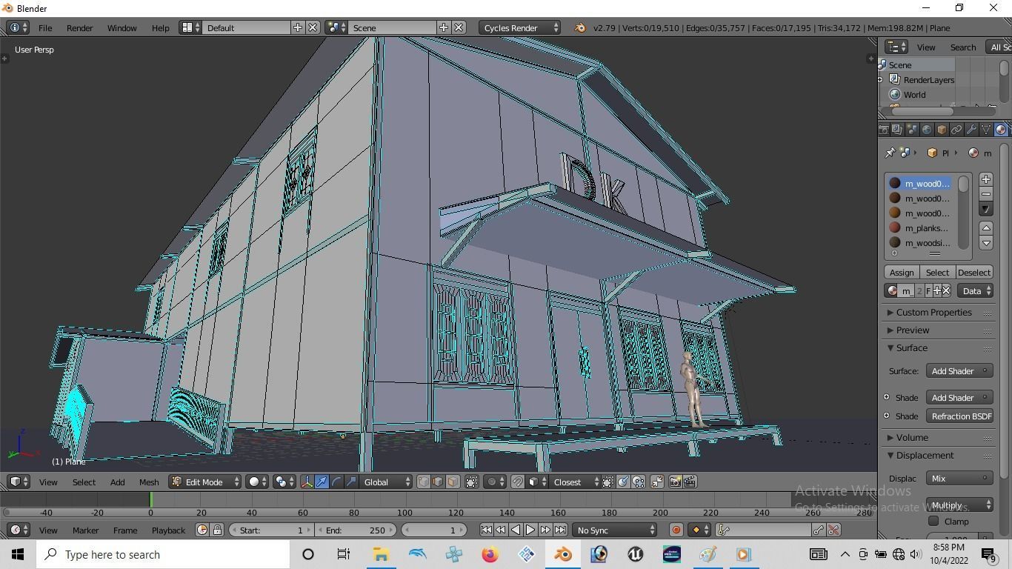
Task: Open viewport shading mode dropdown
Action: [258, 482]
